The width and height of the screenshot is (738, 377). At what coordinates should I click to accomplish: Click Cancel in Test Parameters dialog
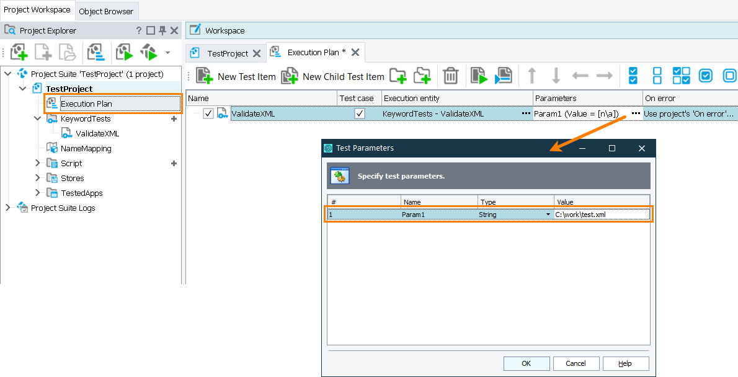(576, 363)
